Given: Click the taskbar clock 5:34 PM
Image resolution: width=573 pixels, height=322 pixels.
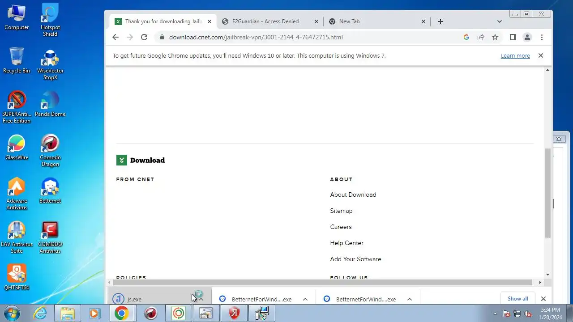Looking at the screenshot, I should pyautogui.click(x=551, y=314).
